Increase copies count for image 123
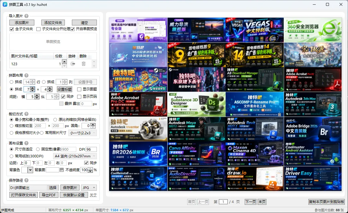The image size is (348, 213). [x=64, y=62]
